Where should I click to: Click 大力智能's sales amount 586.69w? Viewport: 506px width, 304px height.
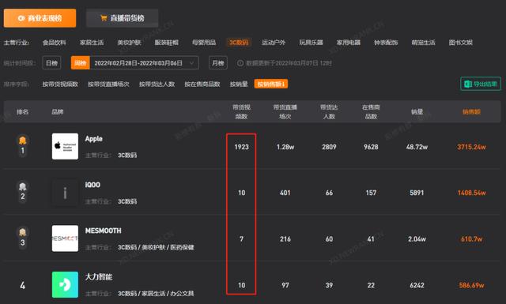471,285
